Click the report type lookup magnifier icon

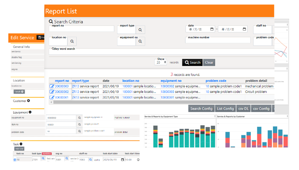[x=140, y=30]
